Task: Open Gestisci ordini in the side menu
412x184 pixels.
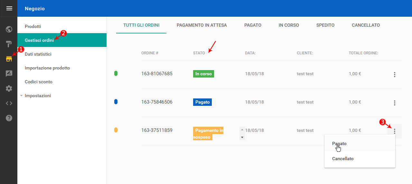Action: click(62, 40)
